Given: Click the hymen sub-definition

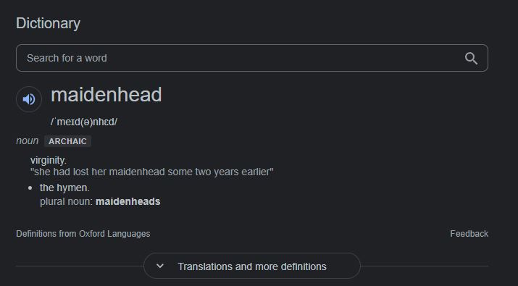Looking at the screenshot, I should click(x=64, y=188).
